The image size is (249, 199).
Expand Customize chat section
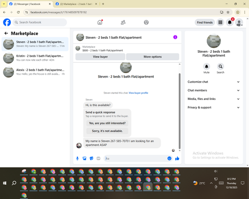pyautogui.click(x=214, y=82)
